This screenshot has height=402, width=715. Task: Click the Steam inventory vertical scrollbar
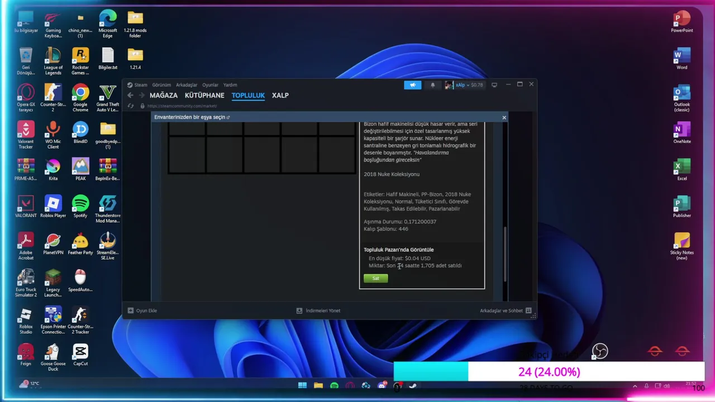click(506, 254)
